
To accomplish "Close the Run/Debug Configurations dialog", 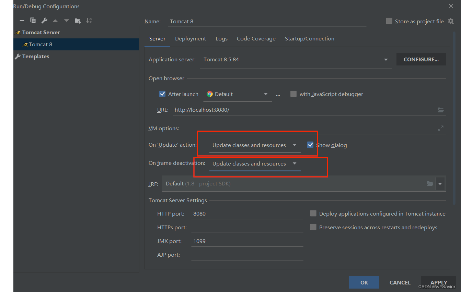I will 451,6.
